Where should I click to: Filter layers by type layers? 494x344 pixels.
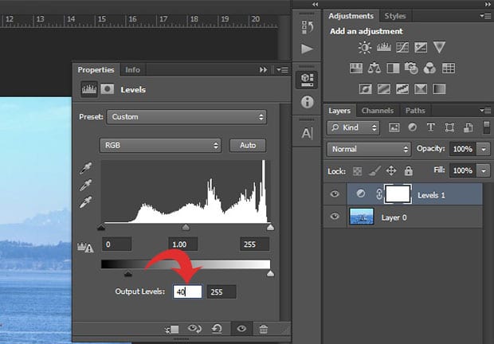431,127
